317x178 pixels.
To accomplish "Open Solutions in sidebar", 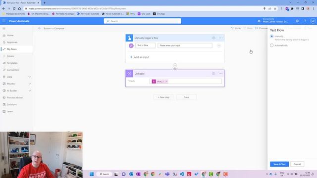I will click(x=12, y=104).
